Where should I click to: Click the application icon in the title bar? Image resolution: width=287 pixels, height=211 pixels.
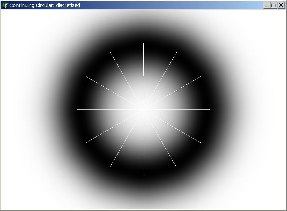(5, 5)
